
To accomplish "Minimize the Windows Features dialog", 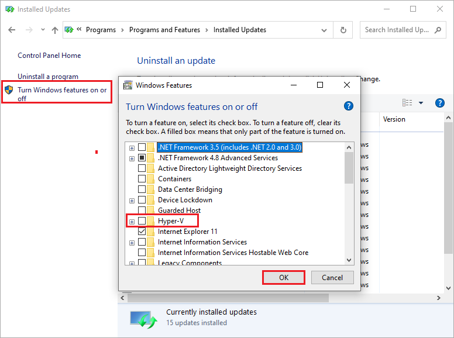I will [294, 85].
